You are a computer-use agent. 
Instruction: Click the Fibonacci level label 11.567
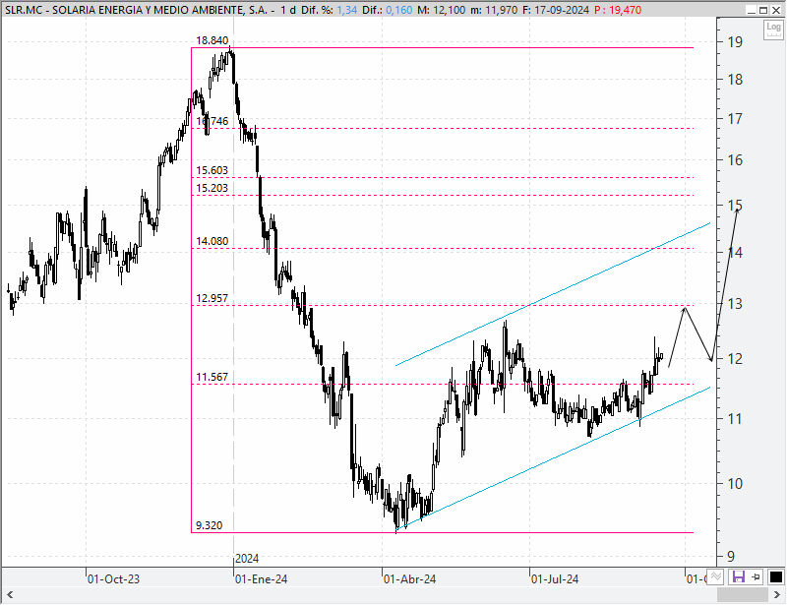click(212, 378)
